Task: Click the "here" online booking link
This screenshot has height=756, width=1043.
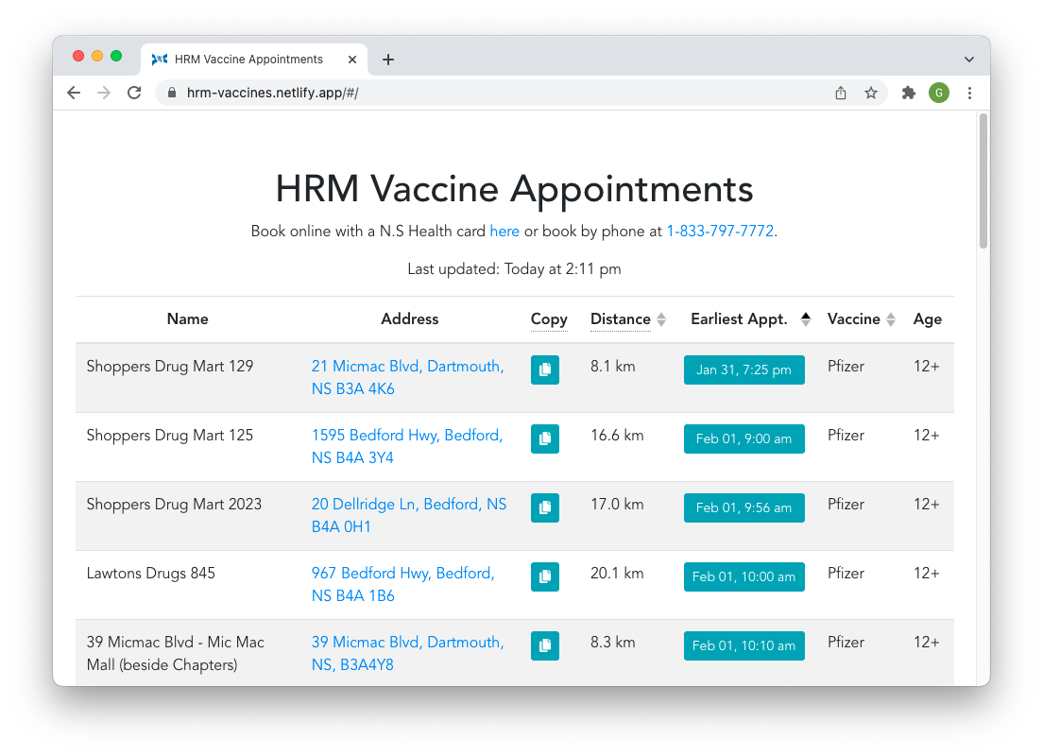Action: coord(504,232)
